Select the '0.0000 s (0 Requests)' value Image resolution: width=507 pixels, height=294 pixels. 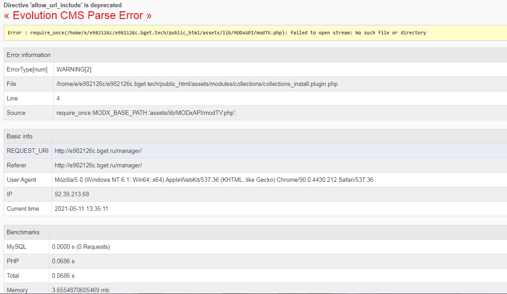click(x=81, y=247)
